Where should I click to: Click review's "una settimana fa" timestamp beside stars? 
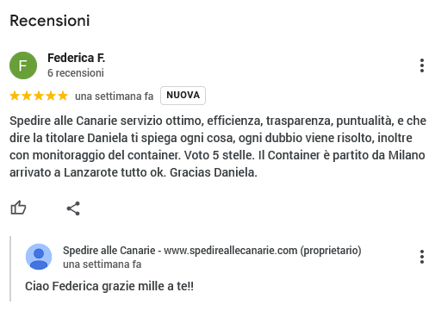click(115, 96)
